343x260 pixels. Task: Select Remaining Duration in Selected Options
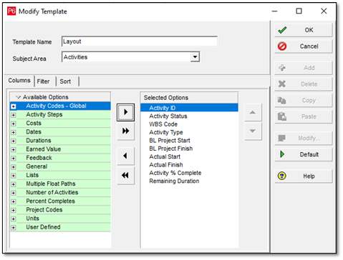(x=189, y=181)
